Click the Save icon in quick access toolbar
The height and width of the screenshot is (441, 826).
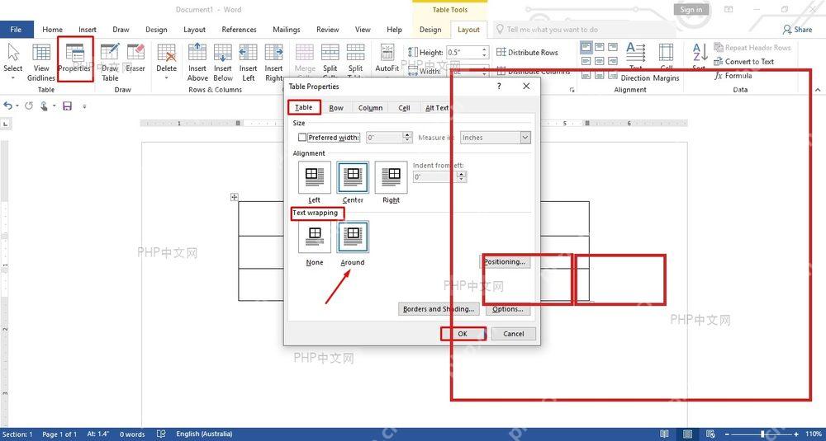click(67, 106)
